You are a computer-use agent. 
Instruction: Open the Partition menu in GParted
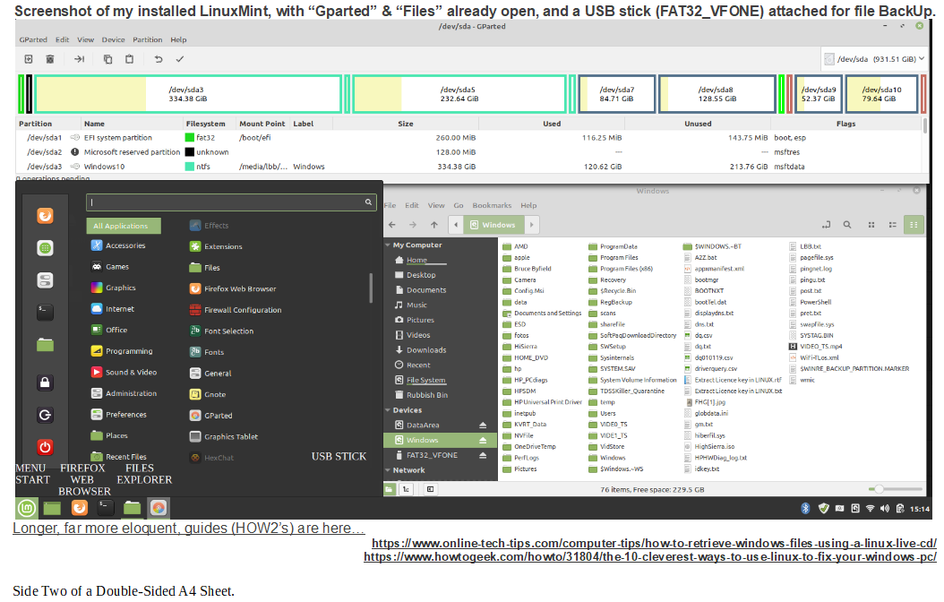click(148, 39)
